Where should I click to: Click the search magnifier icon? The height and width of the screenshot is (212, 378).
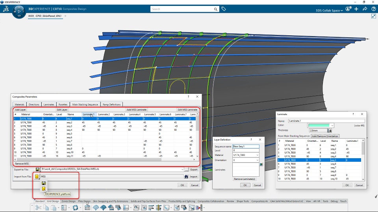(x=215, y=9)
